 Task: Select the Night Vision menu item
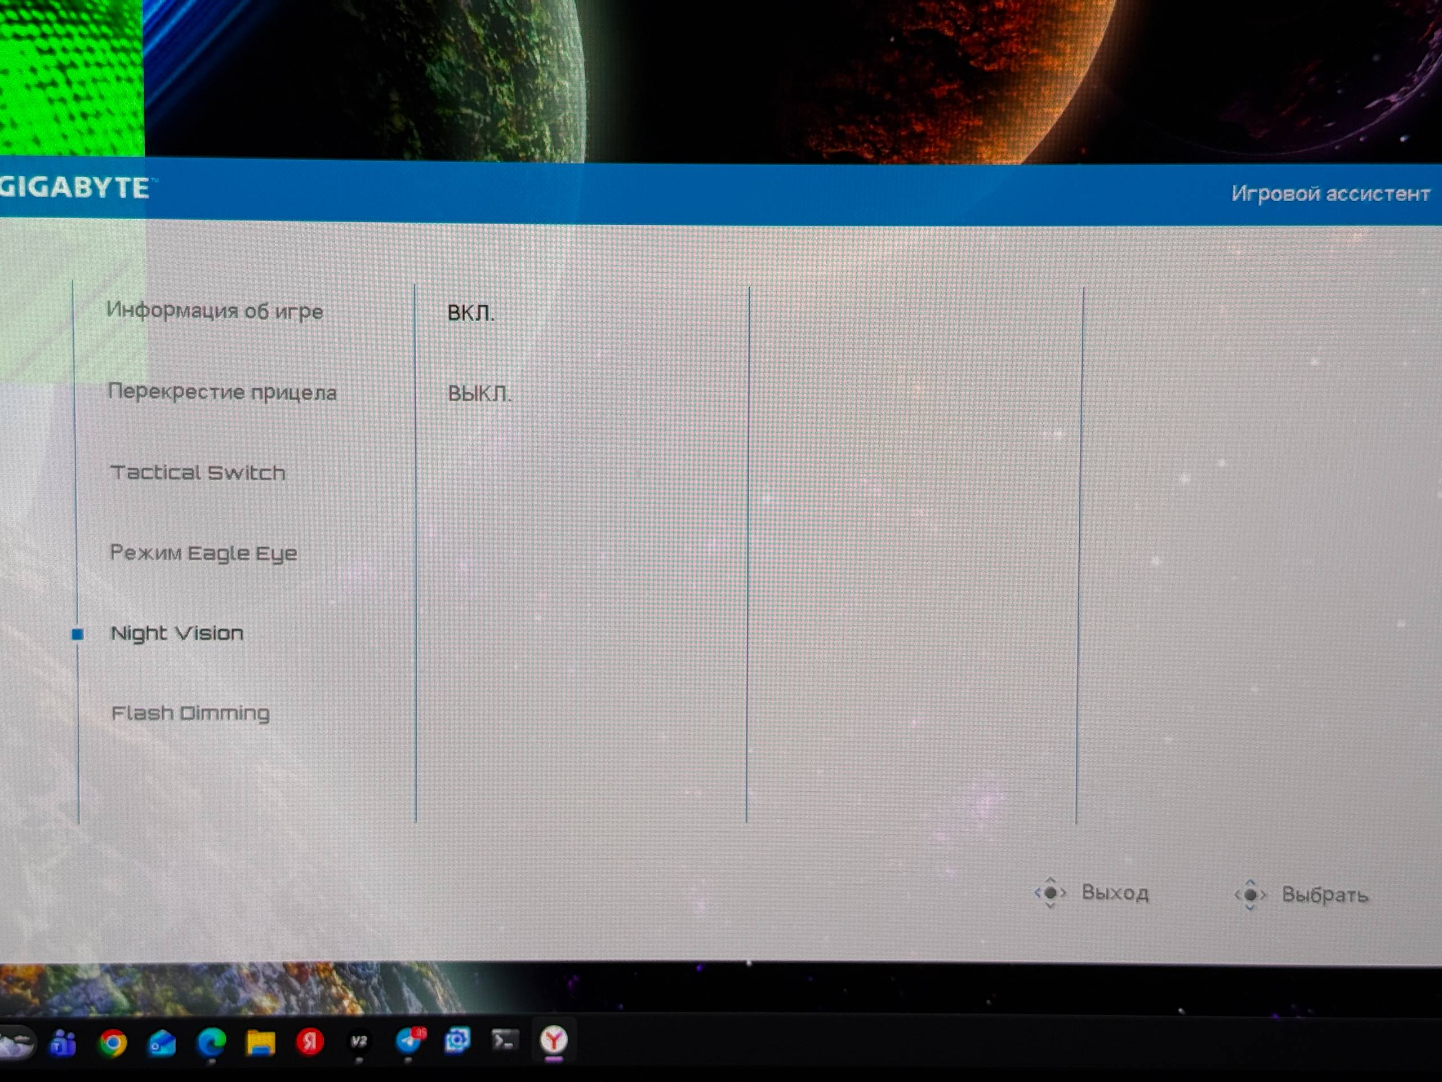(177, 633)
